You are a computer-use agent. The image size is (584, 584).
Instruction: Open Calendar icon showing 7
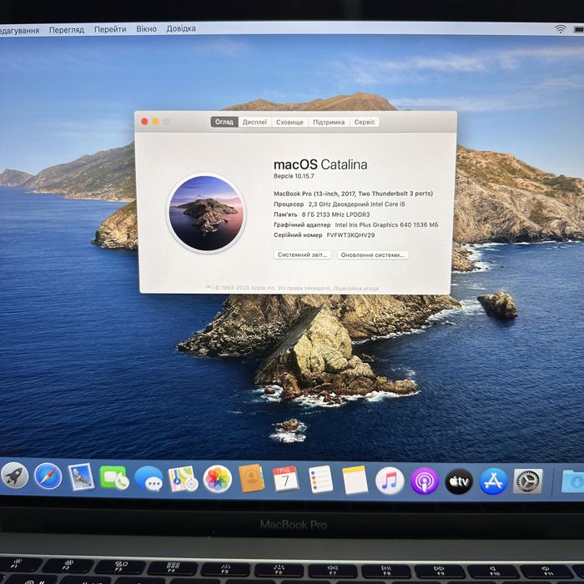285,480
